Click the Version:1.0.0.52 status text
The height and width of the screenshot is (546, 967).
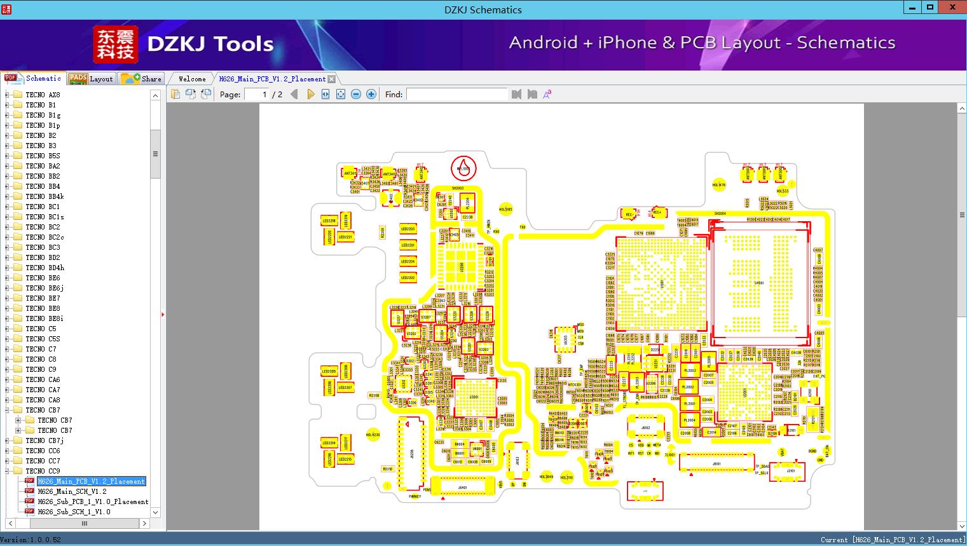click(x=31, y=540)
